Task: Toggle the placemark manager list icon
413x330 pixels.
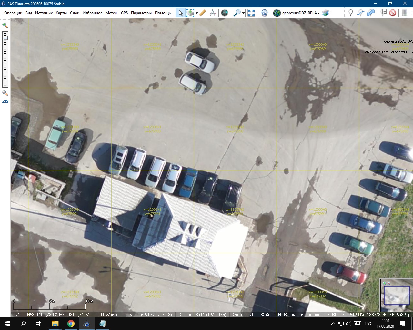Action: (383, 13)
